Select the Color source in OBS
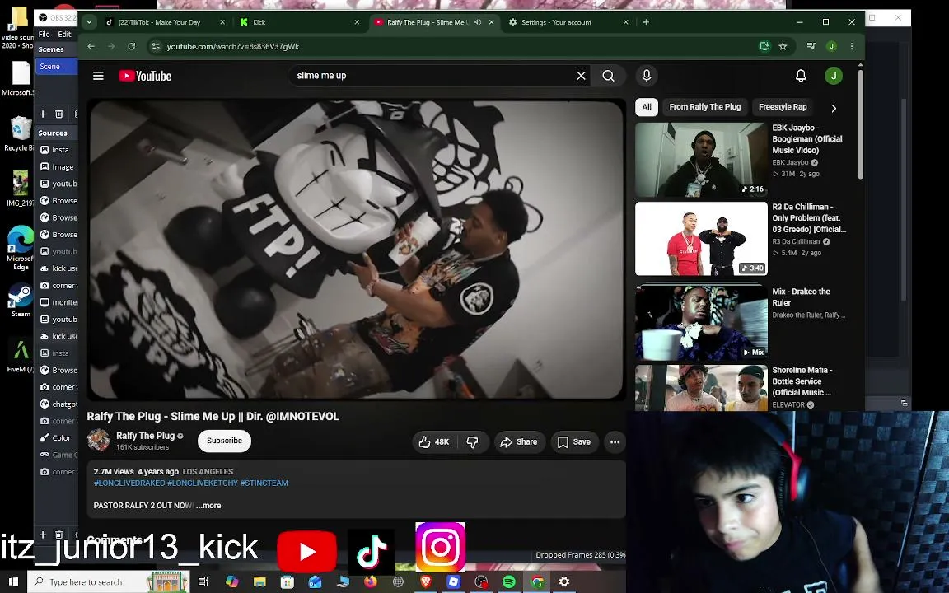 58,437
